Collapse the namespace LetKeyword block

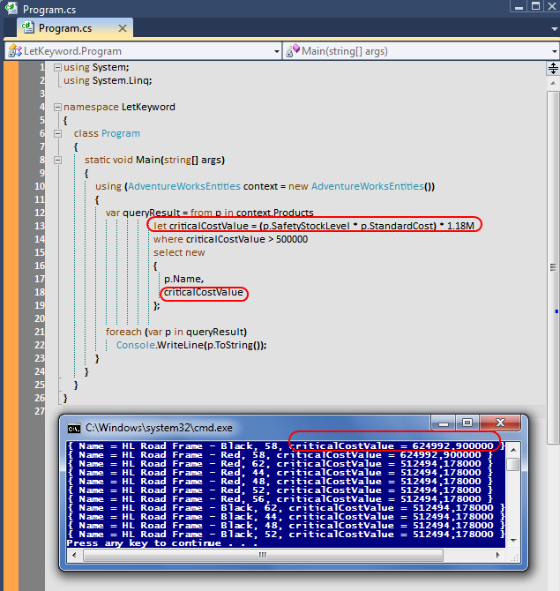57,107
